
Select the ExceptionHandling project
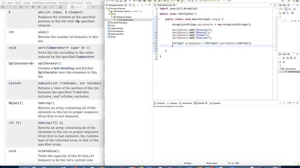pyautogui.click(x=119, y=23)
